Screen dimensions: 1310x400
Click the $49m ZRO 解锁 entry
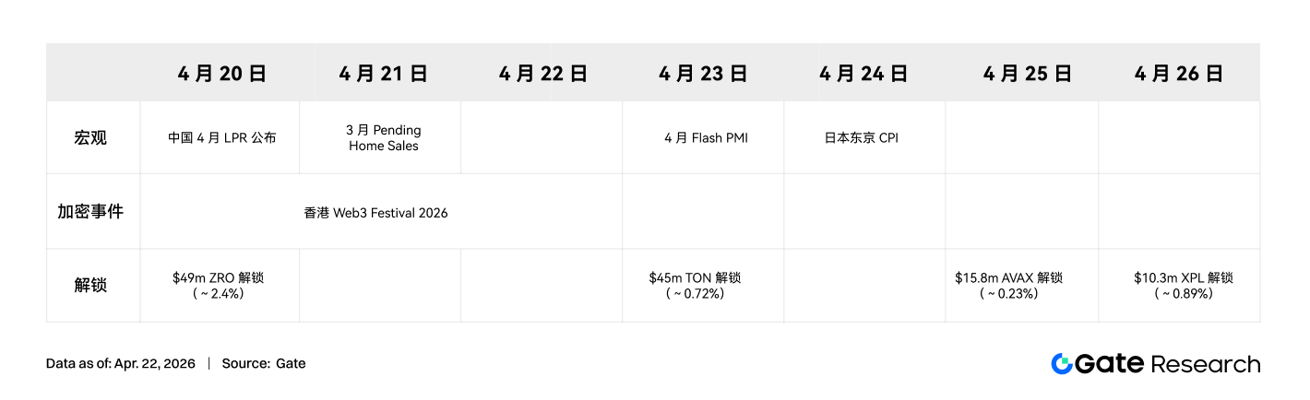[x=218, y=285]
